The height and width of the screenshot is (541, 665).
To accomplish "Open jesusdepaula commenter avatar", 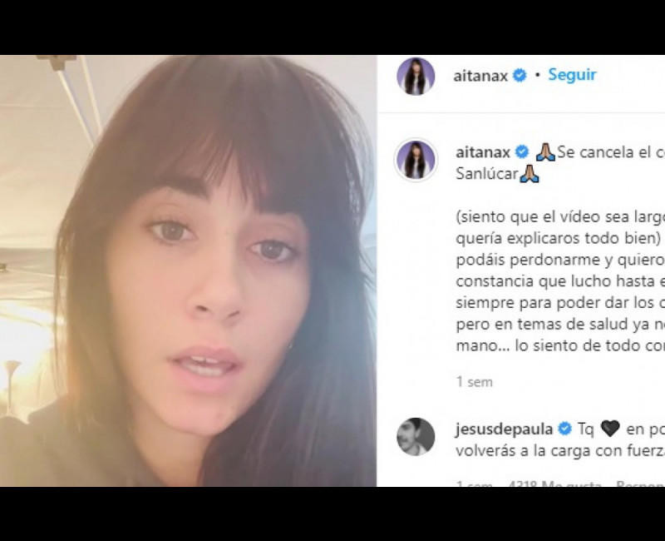I will coord(416,437).
